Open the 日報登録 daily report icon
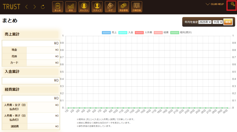237x132 pixels. 137,7
